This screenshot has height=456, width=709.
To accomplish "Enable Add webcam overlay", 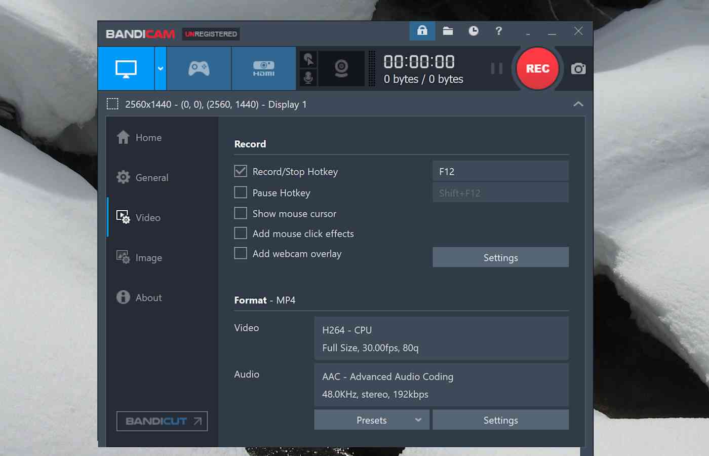I will click(241, 253).
